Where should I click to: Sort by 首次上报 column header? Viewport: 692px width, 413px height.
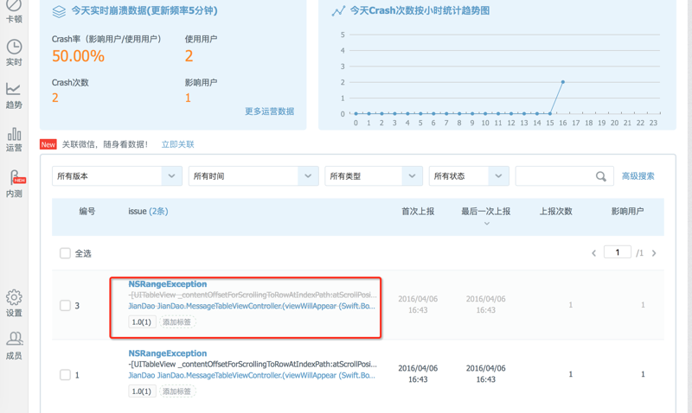418,211
